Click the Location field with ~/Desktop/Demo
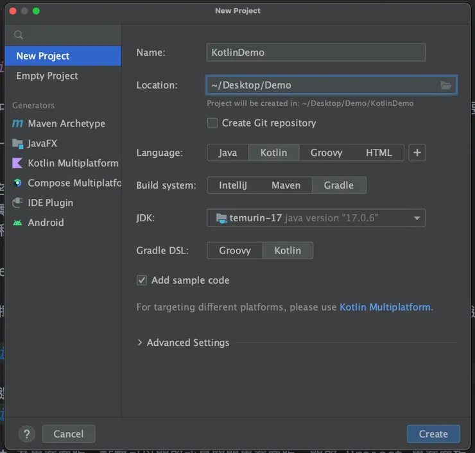The width and height of the screenshot is (475, 453). (331, 85)
